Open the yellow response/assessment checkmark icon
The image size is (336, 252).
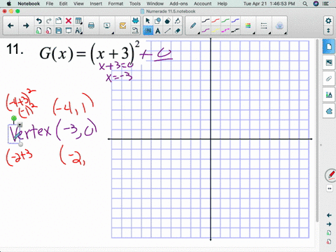[122, 25]
